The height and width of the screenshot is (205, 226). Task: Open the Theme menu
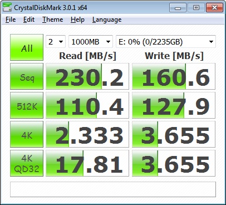click(53, 19)
